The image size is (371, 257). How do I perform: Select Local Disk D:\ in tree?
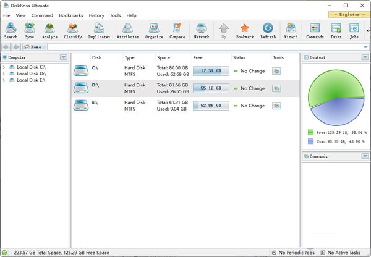pyautogui.click(x=32, y=74)
